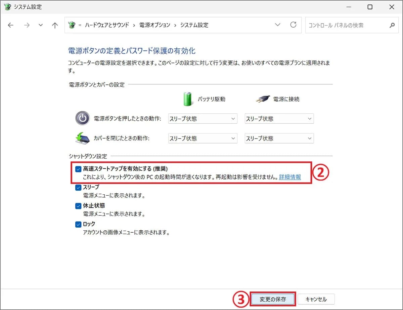The width and height of the screenshot is (403, 310).
Task: Toggle the 休止状態 checkbox
Action: 78,206
